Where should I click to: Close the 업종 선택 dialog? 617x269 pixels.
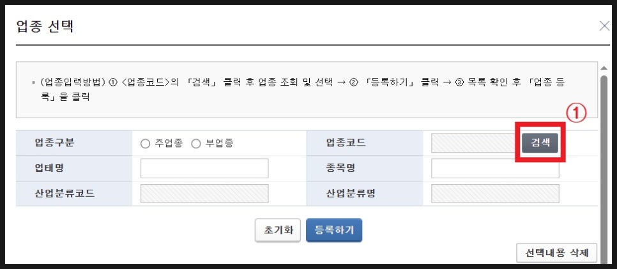[604, 26]
